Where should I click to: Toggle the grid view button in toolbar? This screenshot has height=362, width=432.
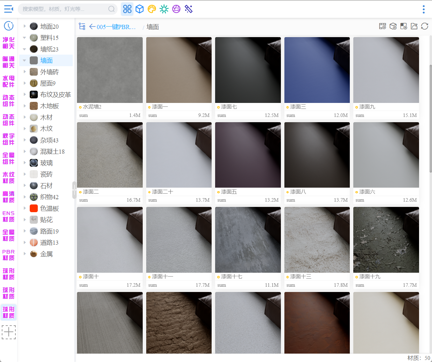point(127,9)
